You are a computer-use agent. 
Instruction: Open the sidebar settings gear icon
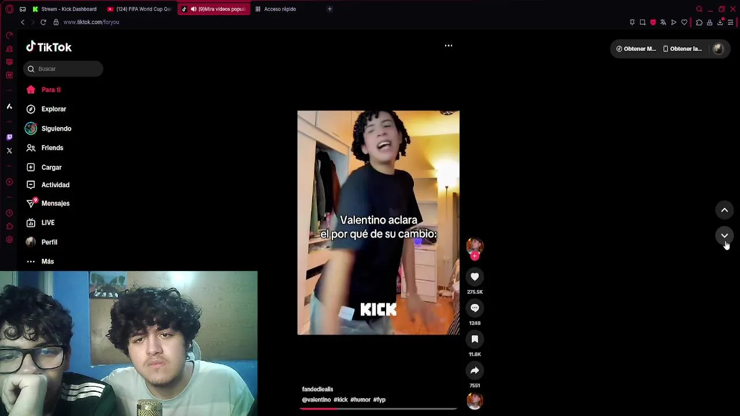click(9, 240)
